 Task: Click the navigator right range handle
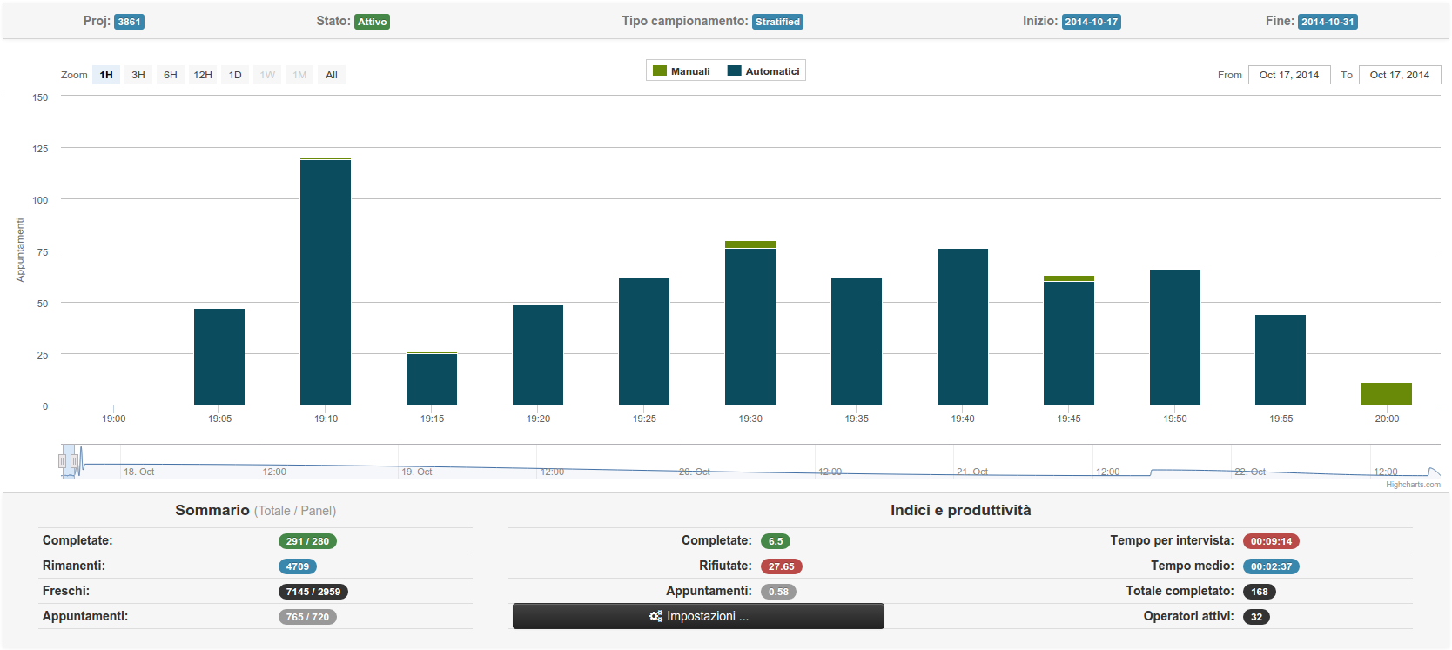pos(75,461)
